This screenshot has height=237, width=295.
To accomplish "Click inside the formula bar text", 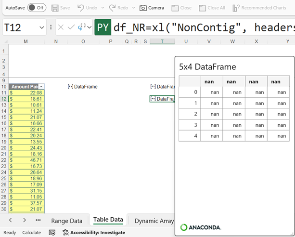I will pos(202,27).
